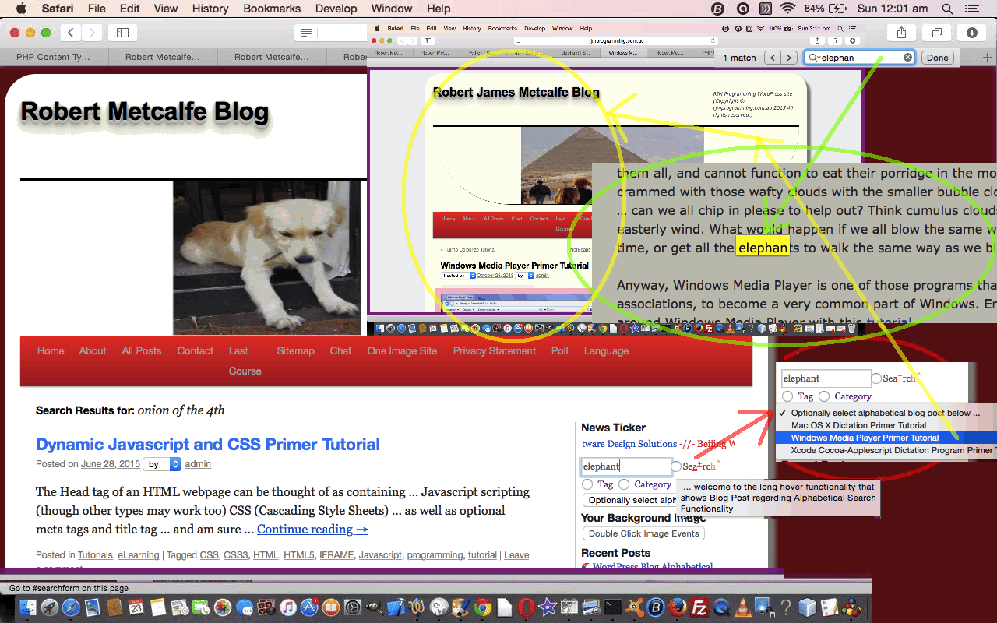Select the Category radio button in sidebar
997x623 pixels.
(624, 484)
